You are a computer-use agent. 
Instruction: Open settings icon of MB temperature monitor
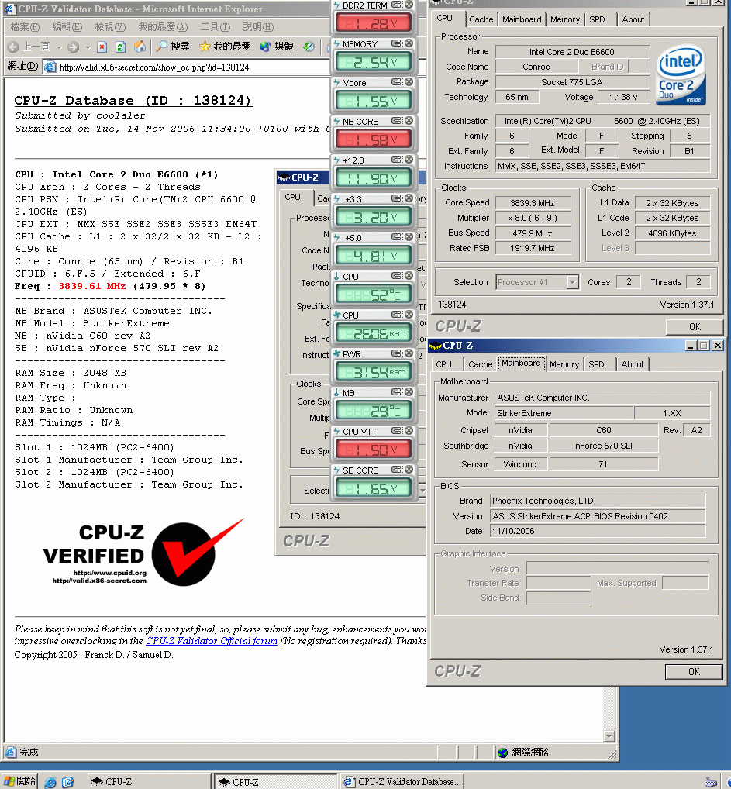[397, 392]
